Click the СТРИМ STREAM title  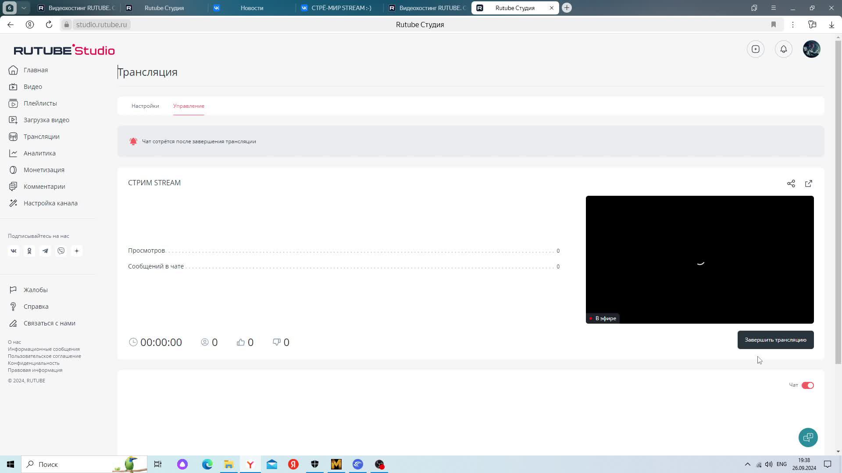click(154, 183)
